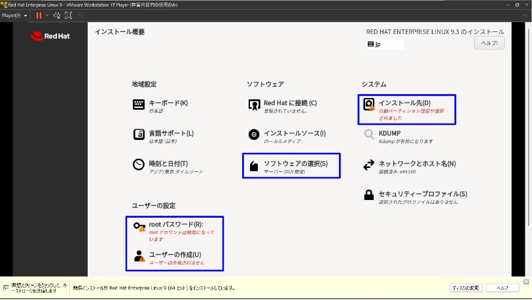The image size is (532, 300).
Task: Click the language support icon
Action: pyautogui.click(x=139, y=135)
